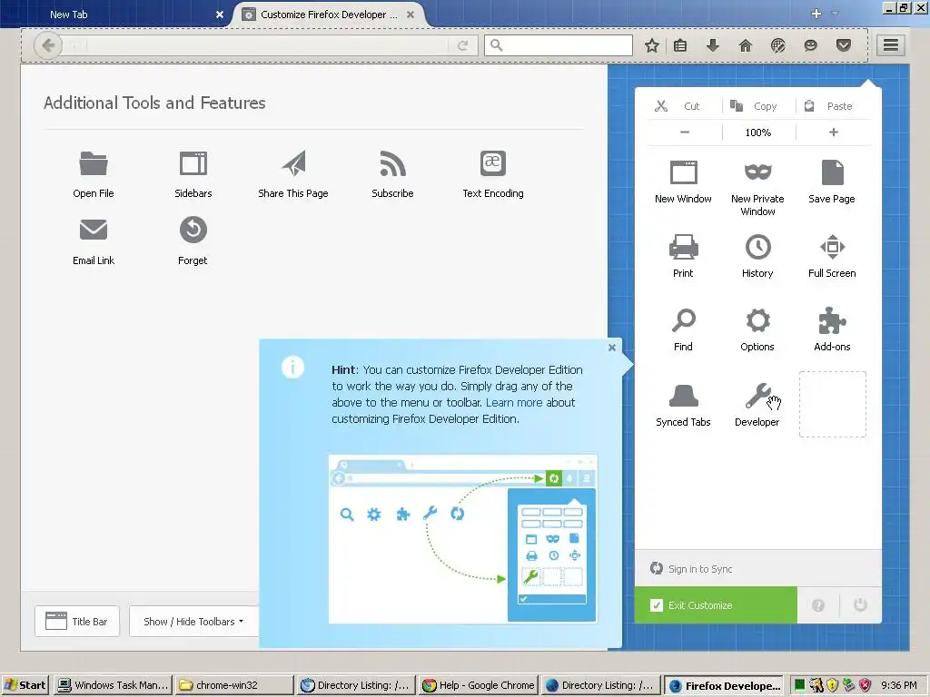Open Options gear icon
930x697 pixels.
(x=757, y=320)
